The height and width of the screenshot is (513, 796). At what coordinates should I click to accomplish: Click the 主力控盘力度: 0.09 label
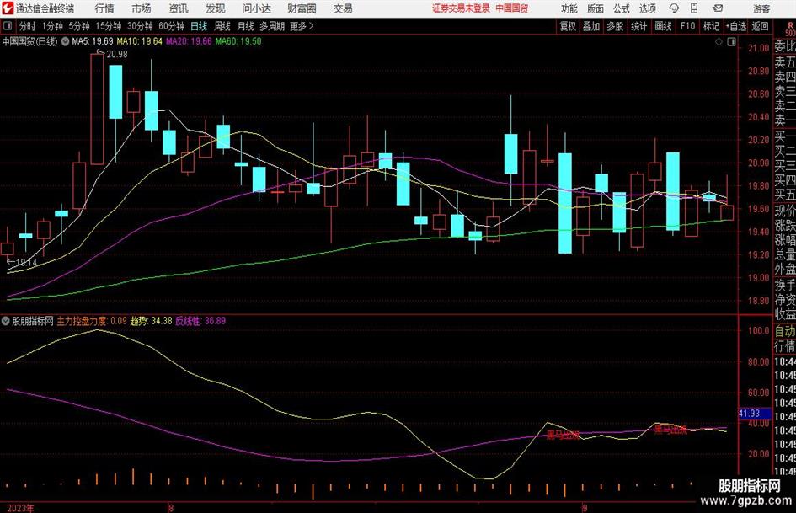[x=92, y=321]
